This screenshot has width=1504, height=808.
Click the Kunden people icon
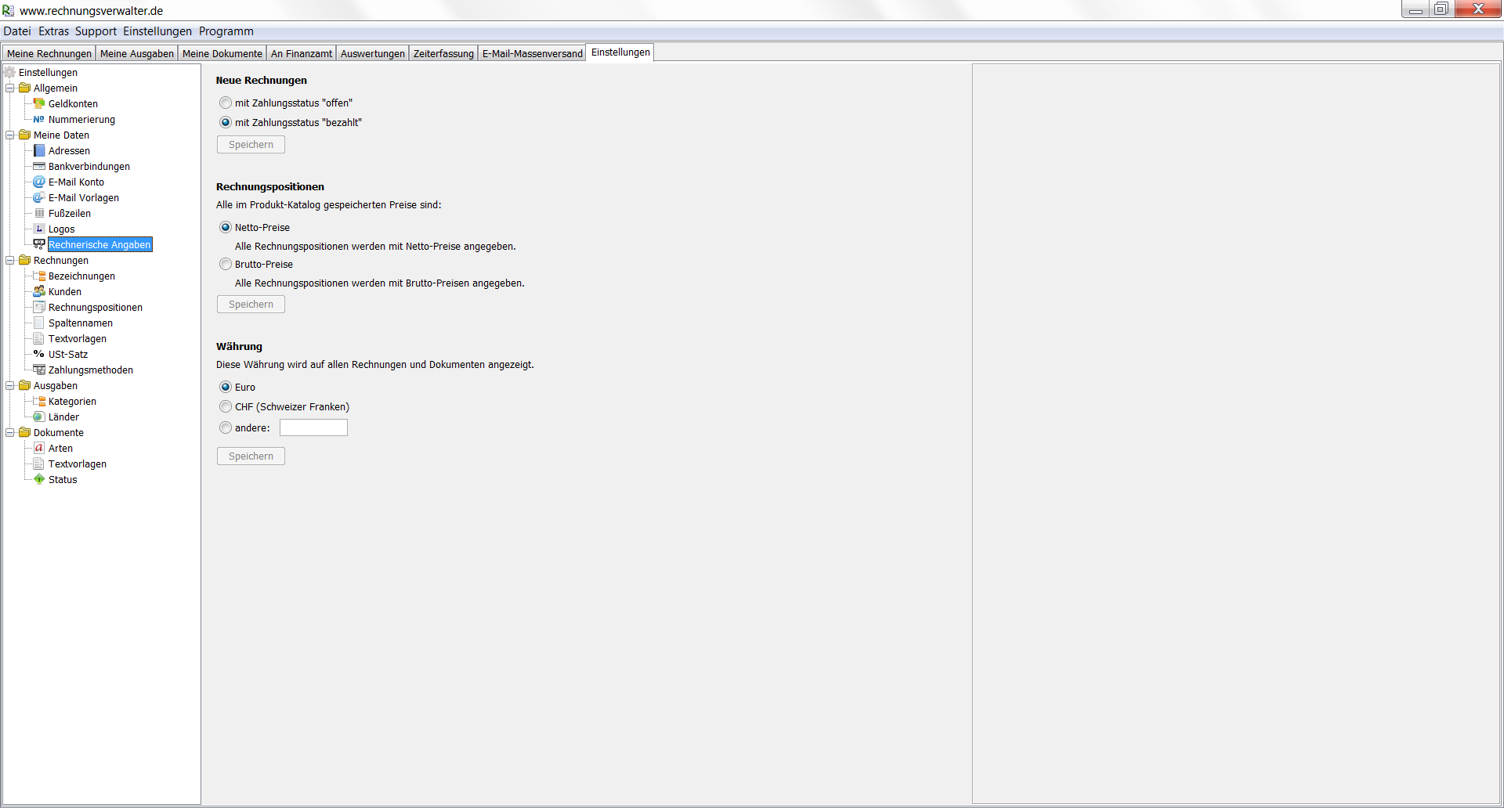click(39, 291)
